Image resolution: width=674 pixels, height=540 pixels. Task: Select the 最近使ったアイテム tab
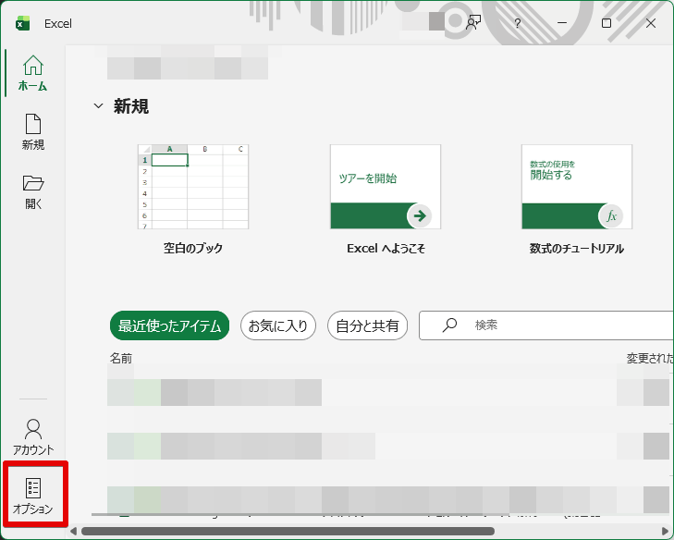coord(169,325)
